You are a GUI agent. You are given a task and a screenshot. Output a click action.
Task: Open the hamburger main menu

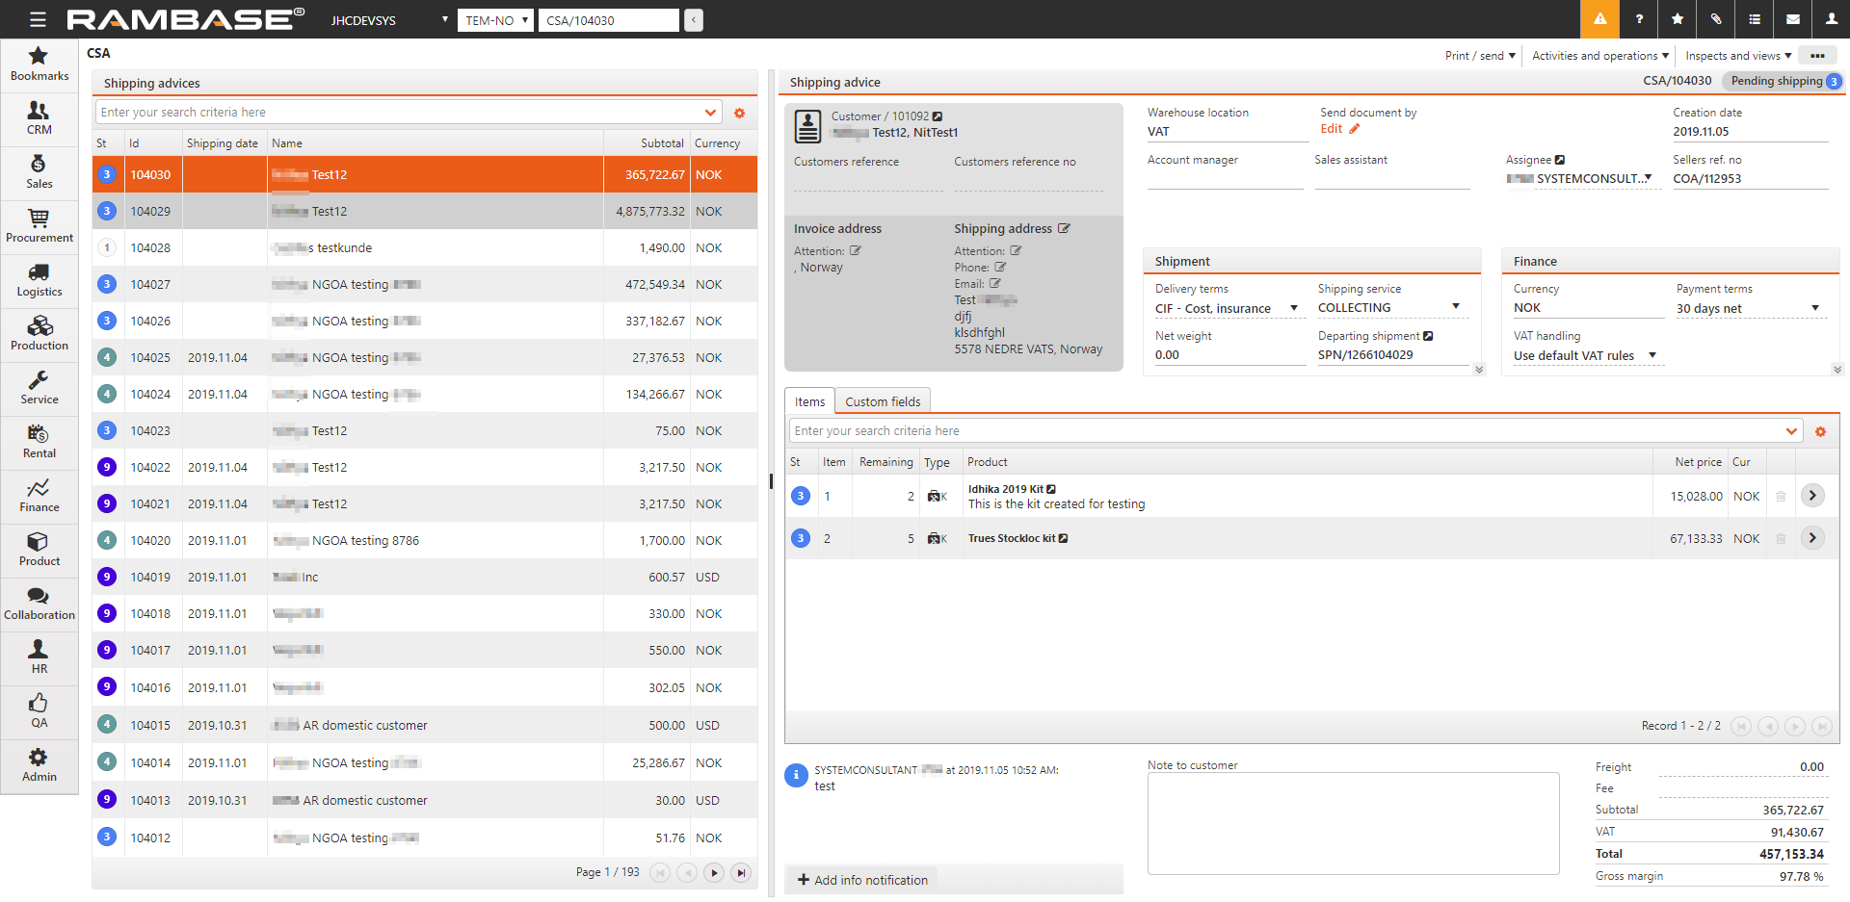[x=38, y=19]
